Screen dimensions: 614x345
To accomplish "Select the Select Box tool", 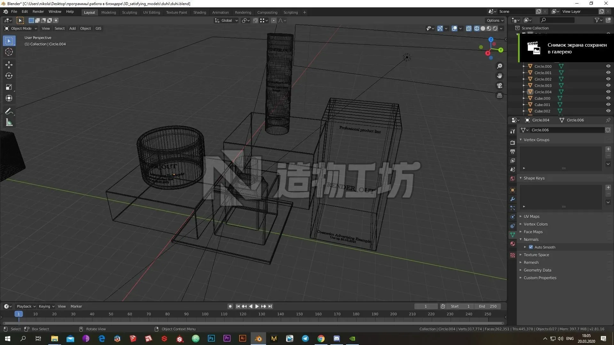I will coord(9,41).
